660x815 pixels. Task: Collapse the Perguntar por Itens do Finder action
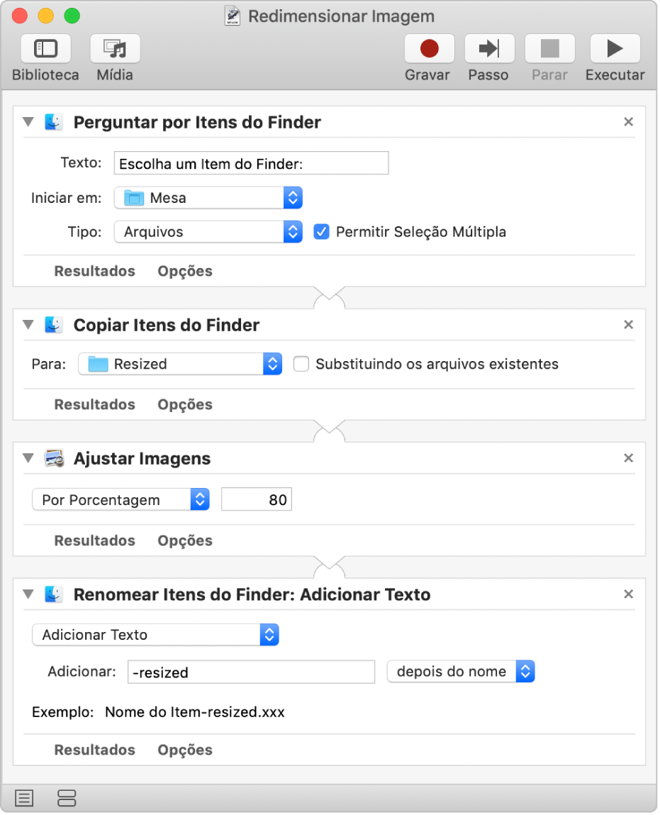[x=28, y=122]
